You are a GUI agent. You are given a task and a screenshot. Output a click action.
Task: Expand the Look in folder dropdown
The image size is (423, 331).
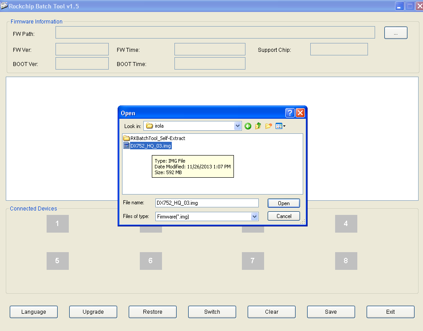(237, 126)
